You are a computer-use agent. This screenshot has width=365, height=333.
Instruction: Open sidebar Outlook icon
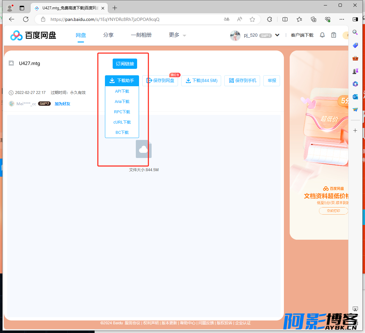point(355,97)
